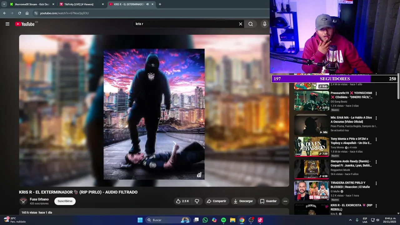Open the Fusa Urbano channel name link
Screen dimensions: 400x225
(39, 199)
